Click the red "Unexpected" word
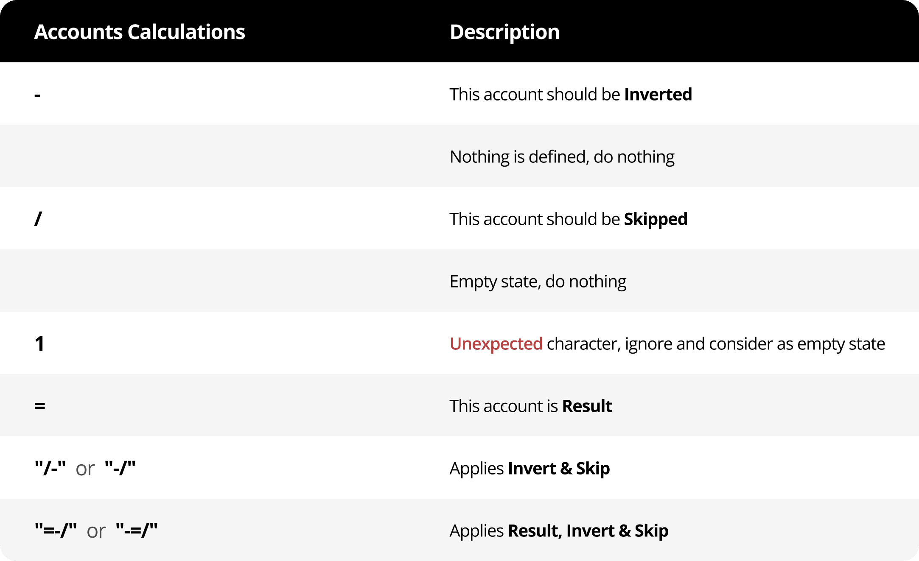Viewport: 919px width, 561px height. pyautogui.click(x=496, y=344)
